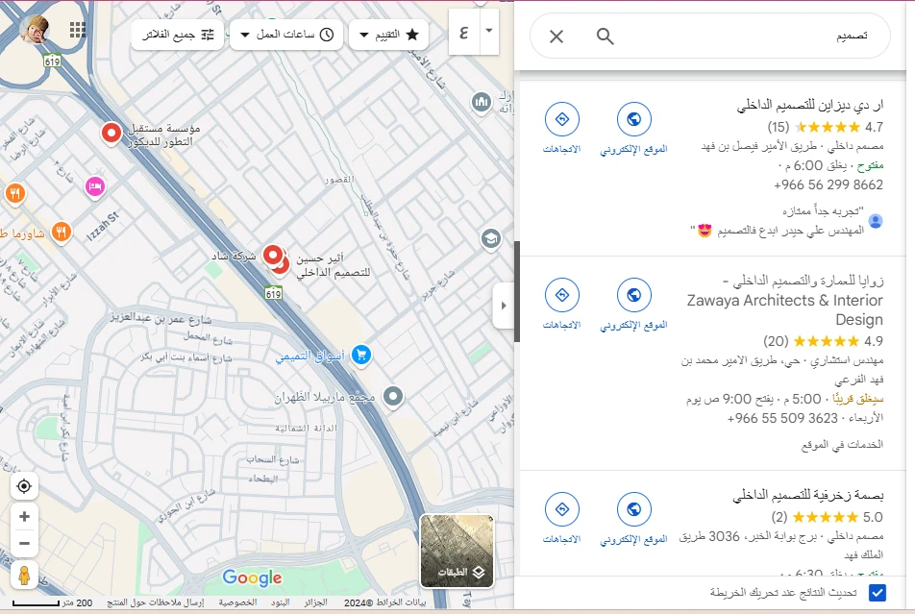Center map on my location
The width and height of the screenshot is (915, 614).
[24, 486]
